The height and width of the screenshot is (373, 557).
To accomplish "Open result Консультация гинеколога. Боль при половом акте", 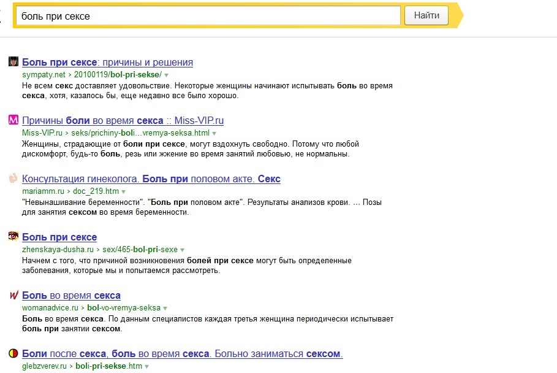I will point(151,179).
